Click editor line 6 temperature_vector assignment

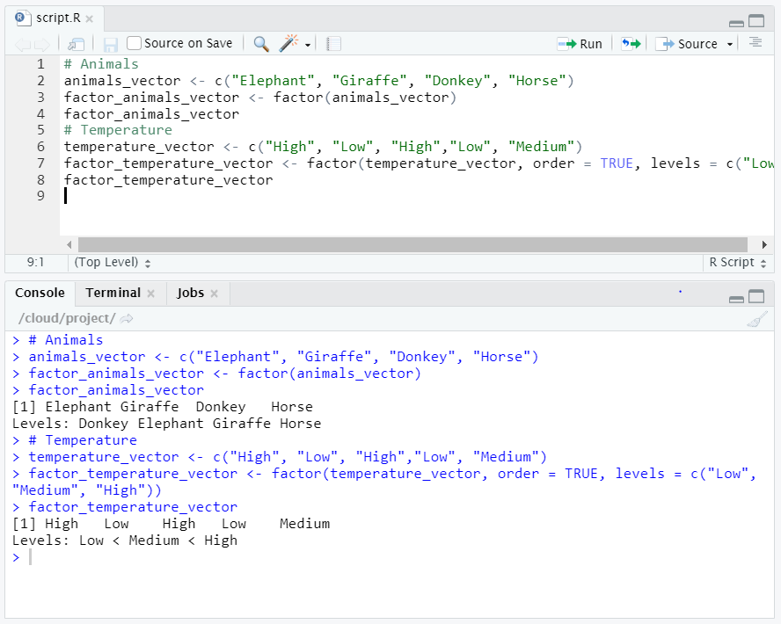(323, 147)
